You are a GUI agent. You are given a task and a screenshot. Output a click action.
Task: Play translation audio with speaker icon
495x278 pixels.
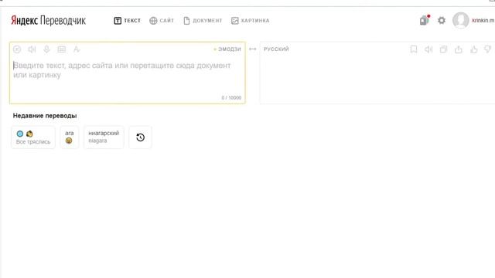[428, 49]
